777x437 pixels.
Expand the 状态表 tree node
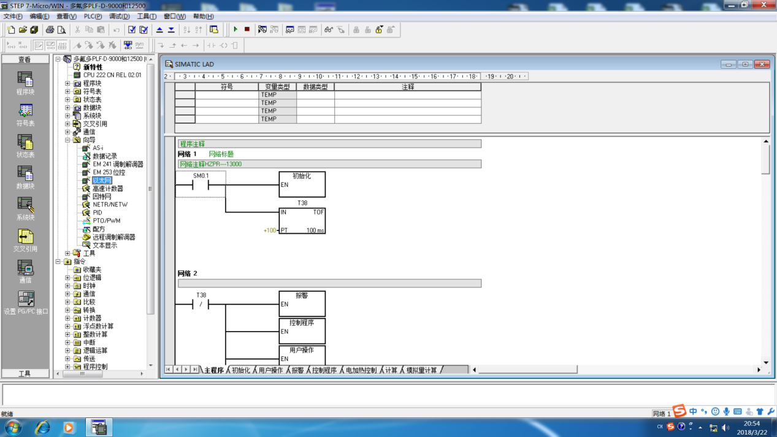coord(67,99)
